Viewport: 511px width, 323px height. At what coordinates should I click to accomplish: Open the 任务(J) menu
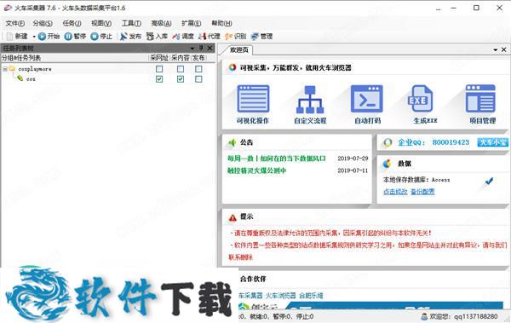(72, 23)
